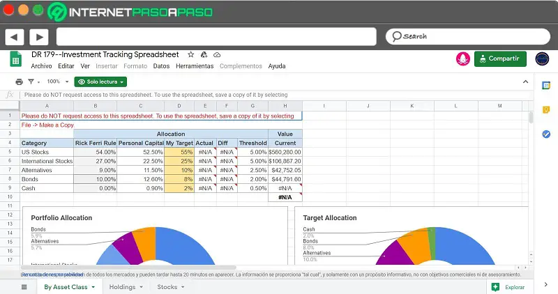Select the 'US Stocks' category cell
This screenshot has width=558, height=294.
click(47, 152)
